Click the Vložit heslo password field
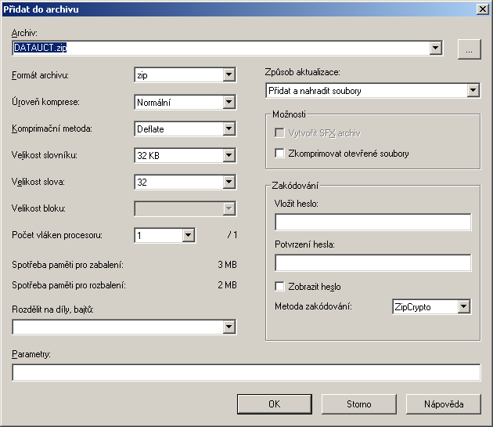Viewport: 493px width, 427px height. tap(373, 222)
